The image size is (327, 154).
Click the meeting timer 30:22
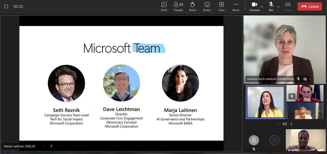click(18, 7)
